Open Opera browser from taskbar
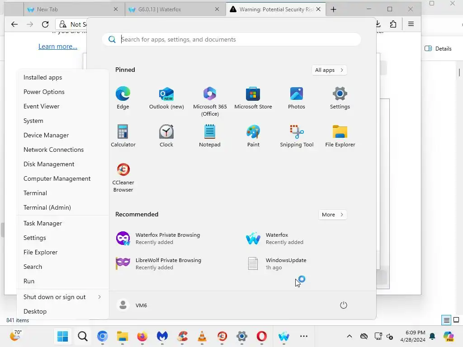Image resolution: width=463 pixels, height=347 pixels. (262, 336)
